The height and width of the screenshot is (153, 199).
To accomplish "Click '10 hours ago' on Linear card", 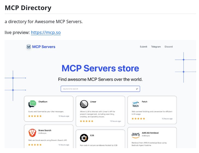I will pyautogui.click(x=115, y=121).
